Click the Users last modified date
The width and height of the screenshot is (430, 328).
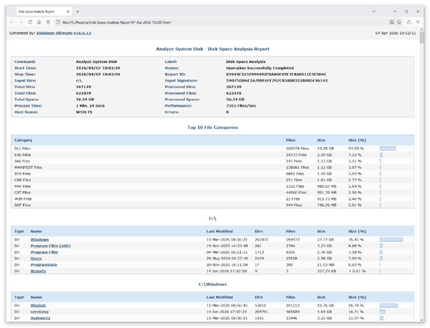point(227,259)
